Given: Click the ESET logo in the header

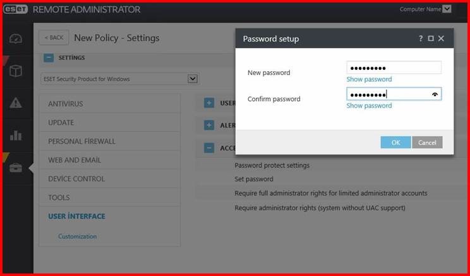Looking at the screenshot, I should coord(16,9).
